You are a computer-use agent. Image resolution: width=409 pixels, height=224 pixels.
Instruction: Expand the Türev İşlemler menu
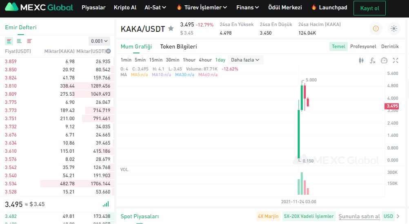[206, 8]
